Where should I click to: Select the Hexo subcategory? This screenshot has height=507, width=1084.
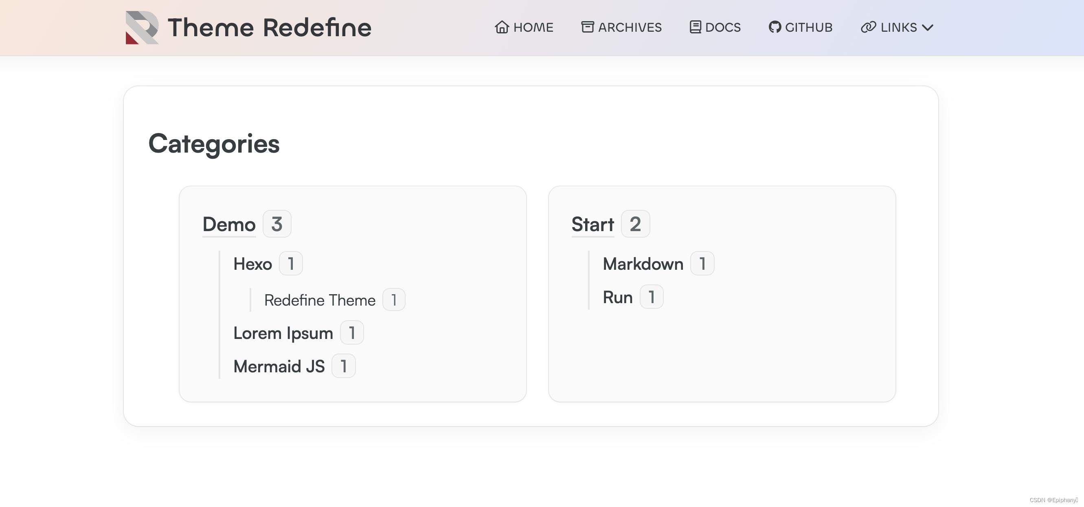(252, 264)
